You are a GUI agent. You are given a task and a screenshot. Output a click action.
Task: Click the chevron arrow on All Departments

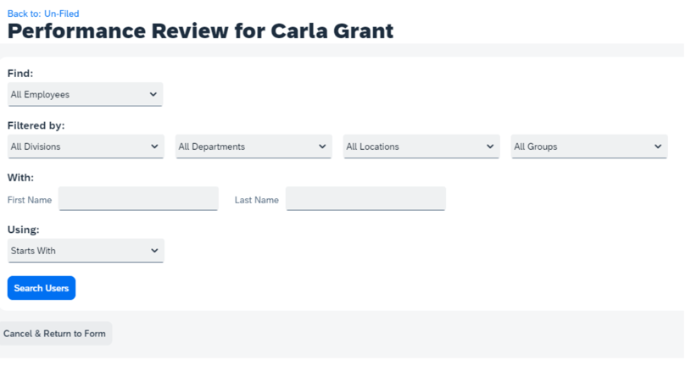pyautogui.click(x=321, y=147)
